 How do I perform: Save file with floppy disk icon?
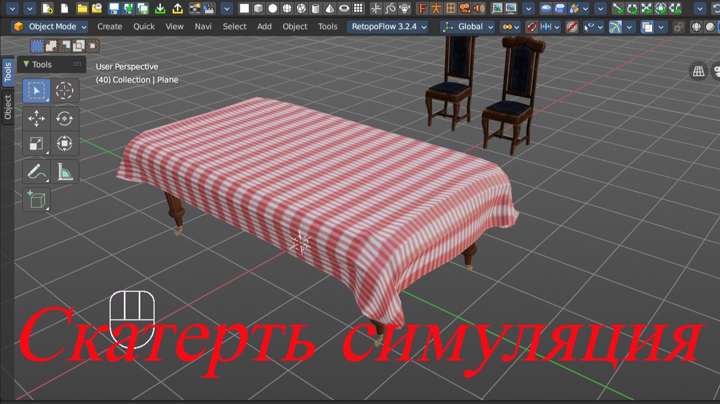point(114,8)
